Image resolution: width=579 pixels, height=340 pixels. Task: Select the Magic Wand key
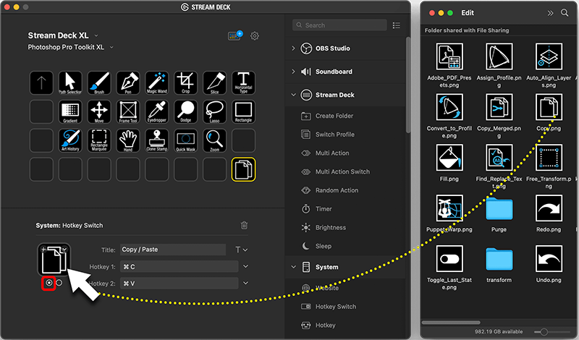point(157,82)
